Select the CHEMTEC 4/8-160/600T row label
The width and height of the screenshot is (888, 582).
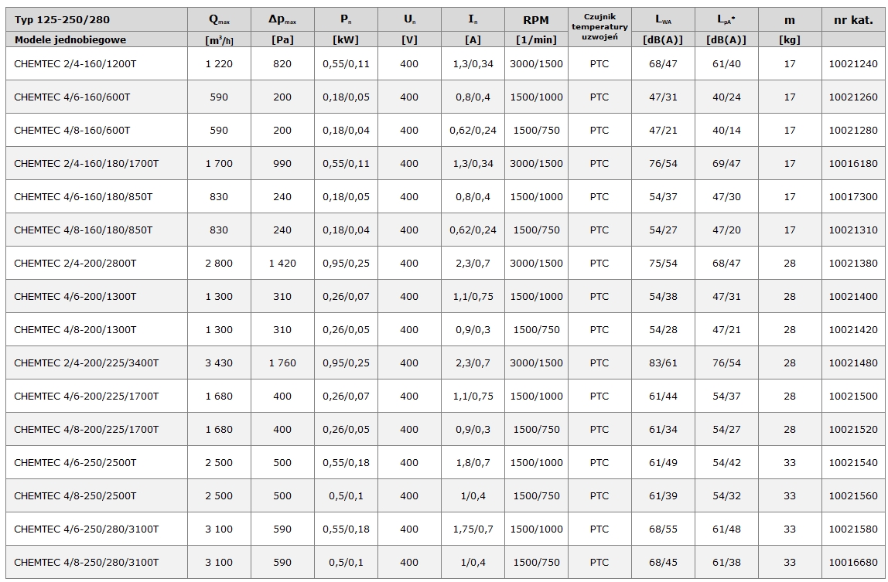coord(72,131)
